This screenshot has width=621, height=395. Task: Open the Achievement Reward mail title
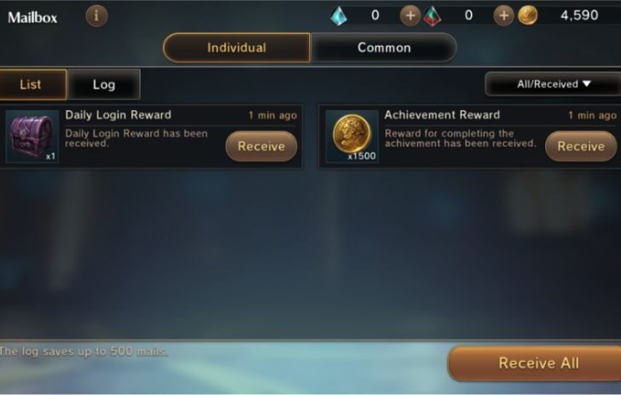click(x=442, y=115)
